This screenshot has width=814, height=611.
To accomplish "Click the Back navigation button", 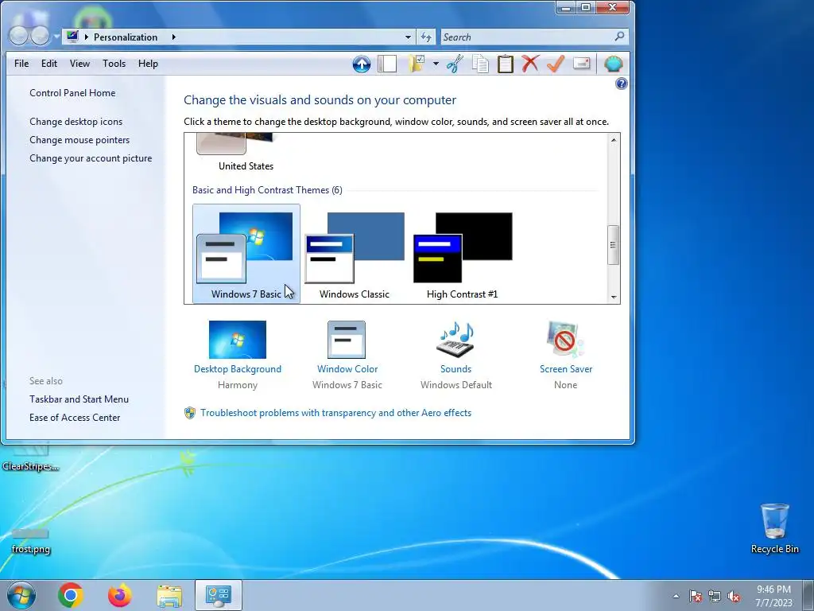I will (x=19, y=35).
